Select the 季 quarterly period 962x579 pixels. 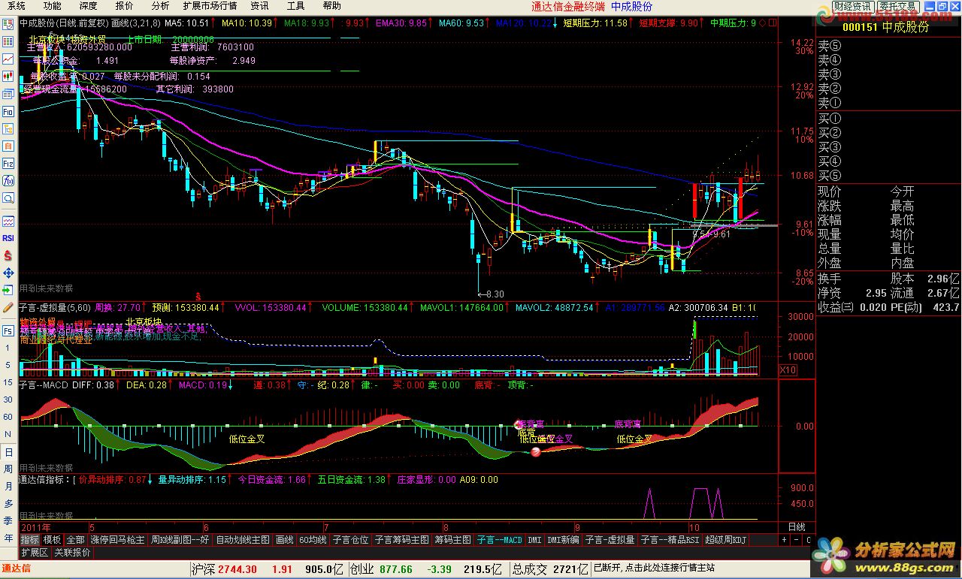click(x=8, y=520)
